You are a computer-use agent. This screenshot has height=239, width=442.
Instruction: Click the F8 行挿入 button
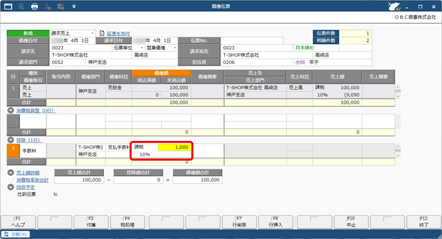[x=276, y=222]
